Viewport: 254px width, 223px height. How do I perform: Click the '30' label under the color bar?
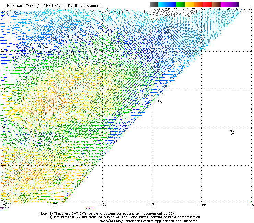point(203,9)
